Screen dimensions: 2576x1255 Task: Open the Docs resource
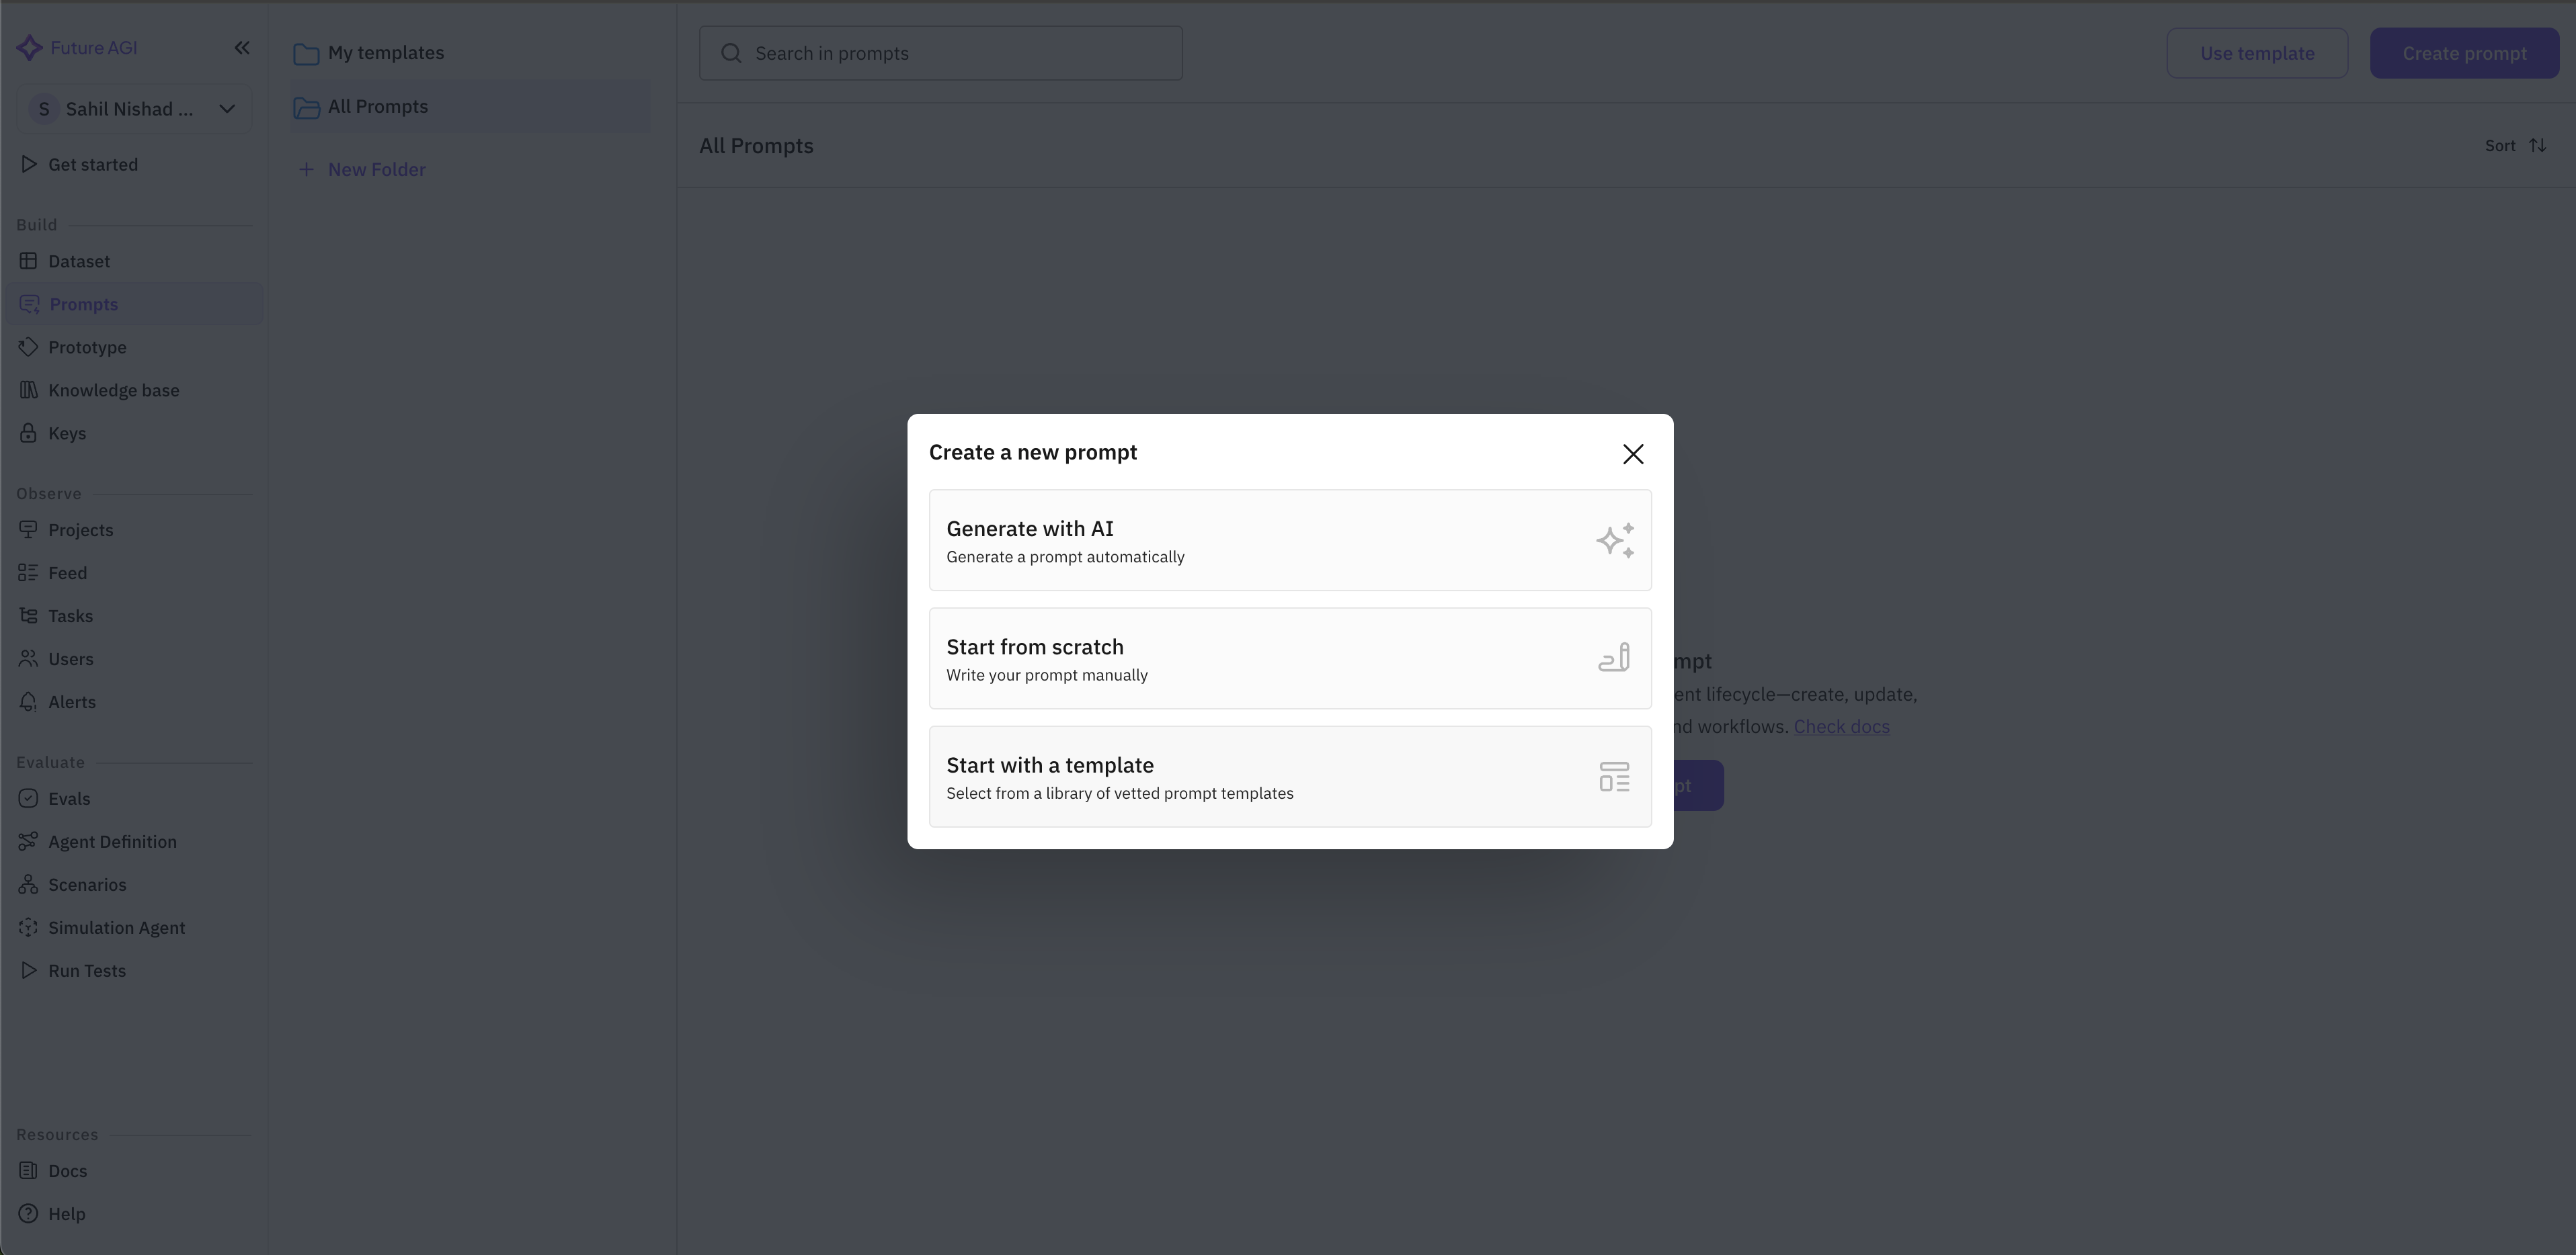tap(67, 1170)
